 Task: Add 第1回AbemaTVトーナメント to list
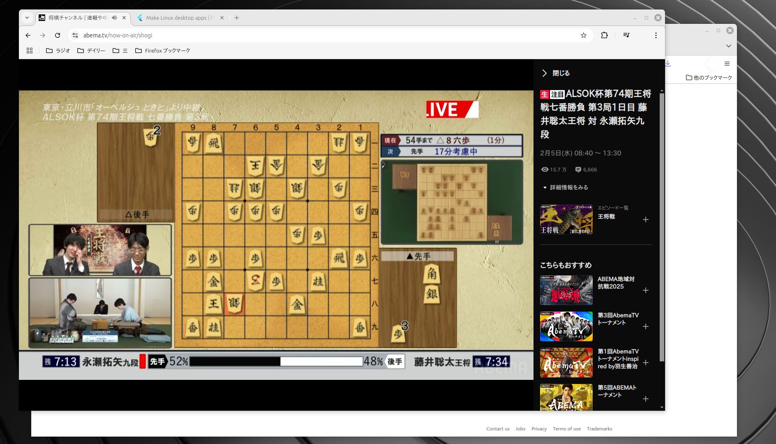[646, 363]
